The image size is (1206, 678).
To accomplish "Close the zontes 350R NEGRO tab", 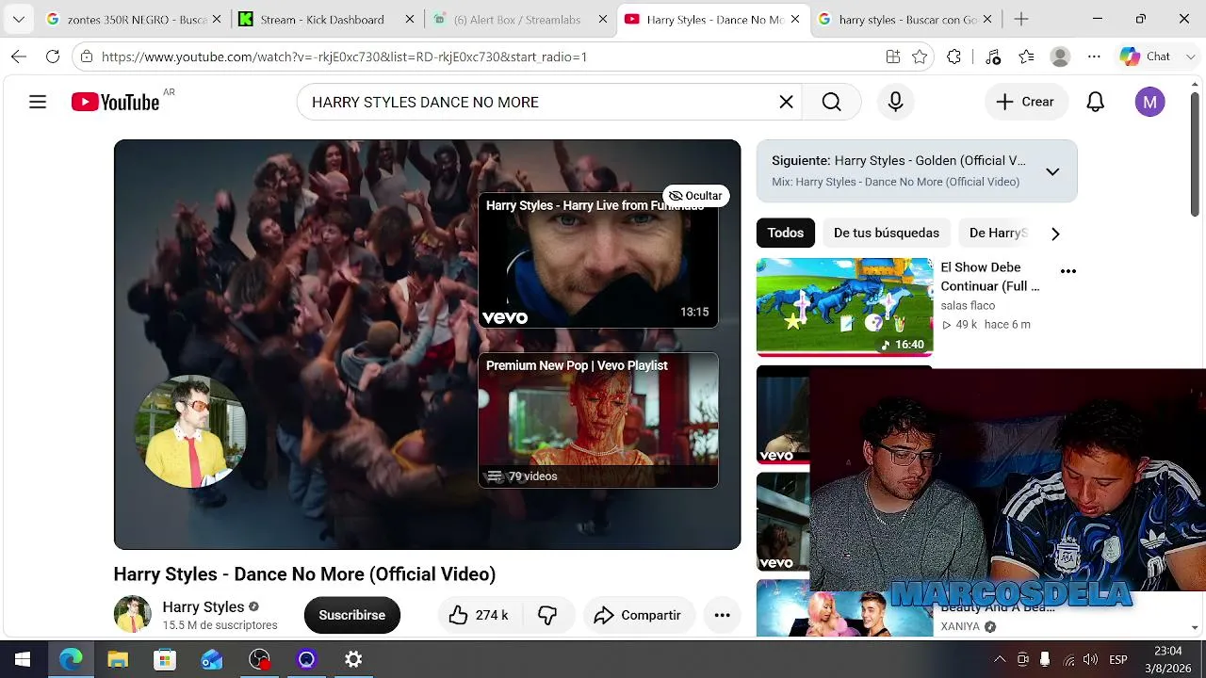I will pos(217,19).
